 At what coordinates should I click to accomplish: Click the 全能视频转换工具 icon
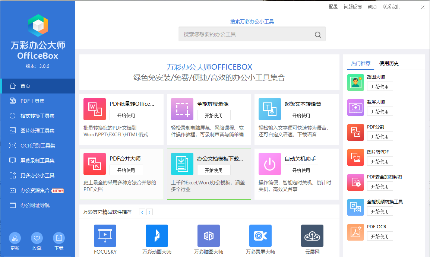coord(355,207)
